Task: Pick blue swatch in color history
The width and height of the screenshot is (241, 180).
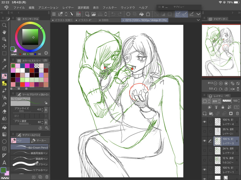Action: coord(22,66)
